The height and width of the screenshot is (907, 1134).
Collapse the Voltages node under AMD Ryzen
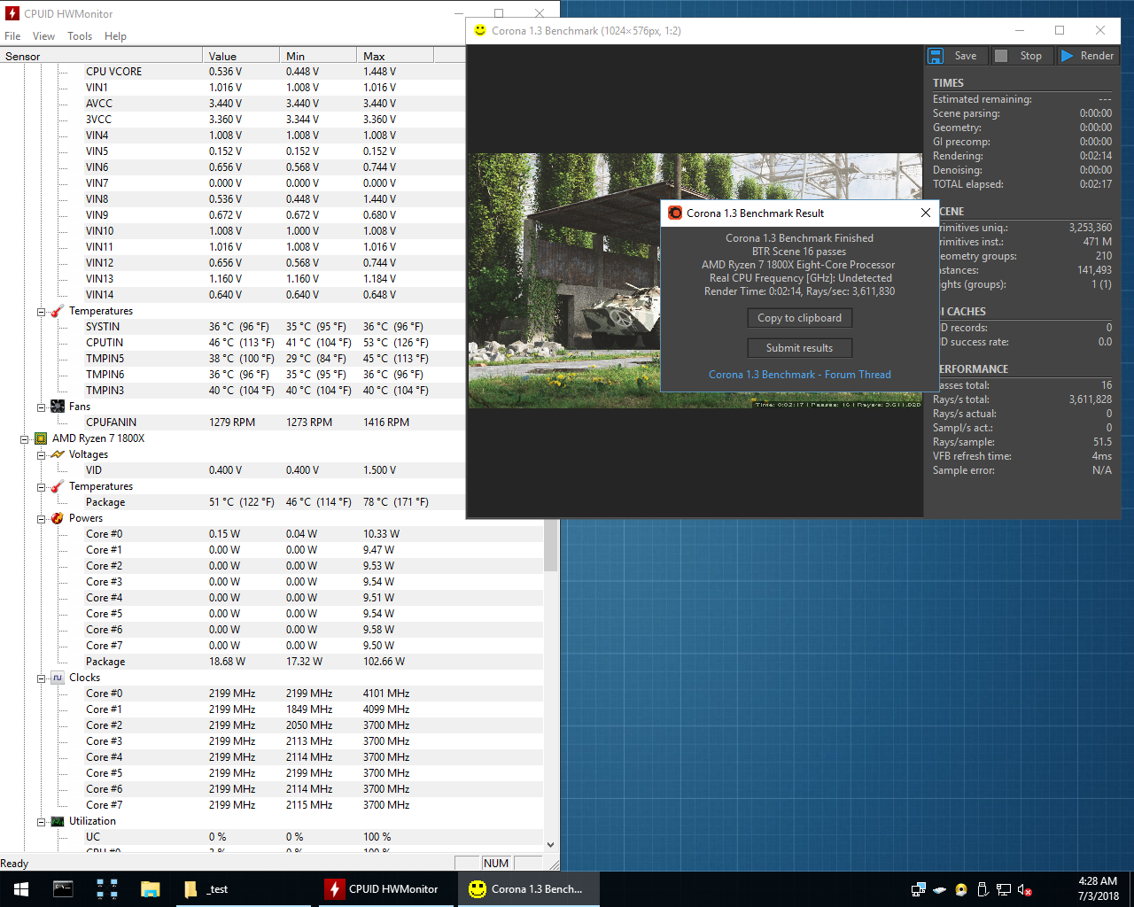[x=42, y=454]
